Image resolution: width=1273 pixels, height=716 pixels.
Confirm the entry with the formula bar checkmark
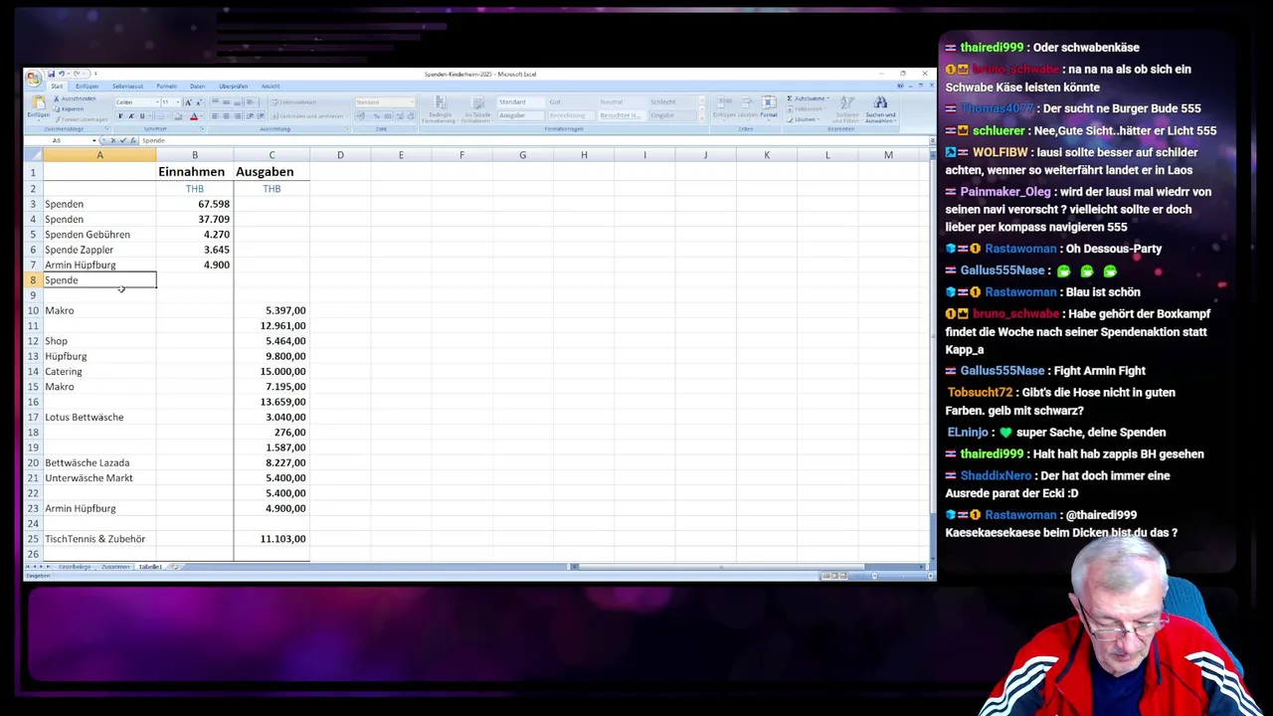[x=123, y=141]
